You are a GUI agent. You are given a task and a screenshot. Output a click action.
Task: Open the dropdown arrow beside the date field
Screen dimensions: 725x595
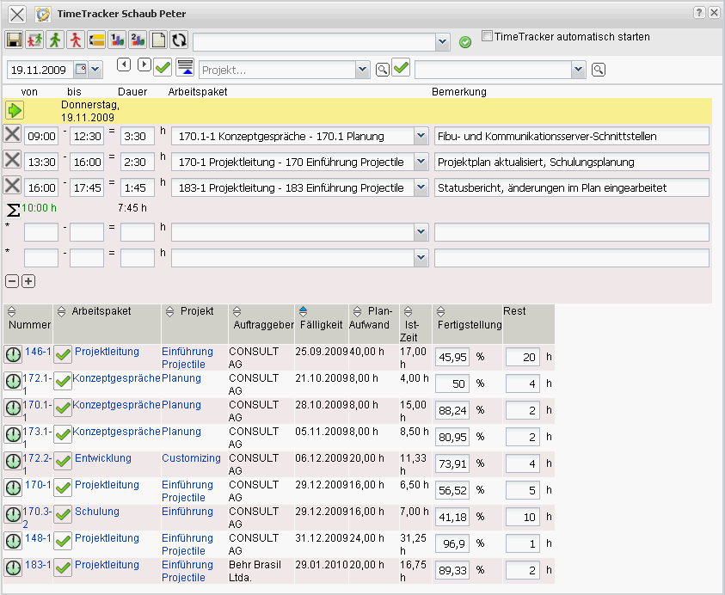point(95,69)
